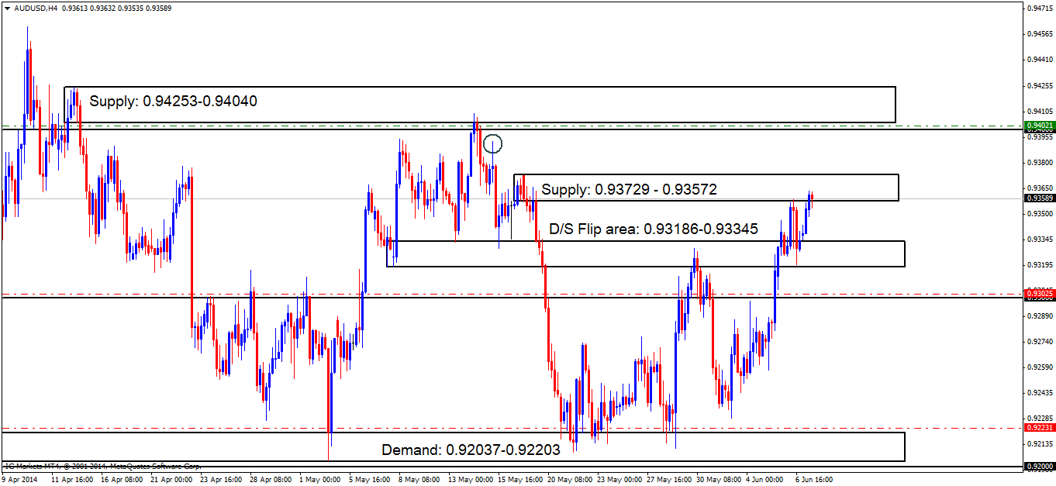Click the black 0.92000 price tag

[1040, 467]
